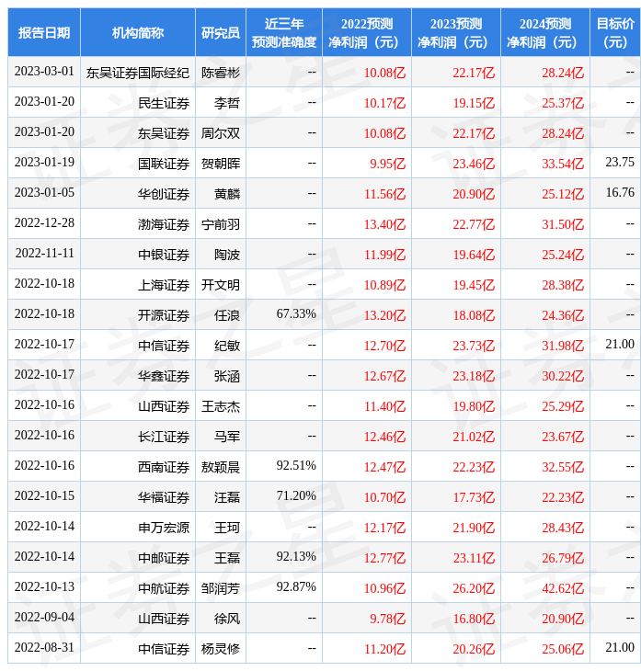The image size is (641, 671).
Task: Select target price 16.76
Action: coord(620,193)
